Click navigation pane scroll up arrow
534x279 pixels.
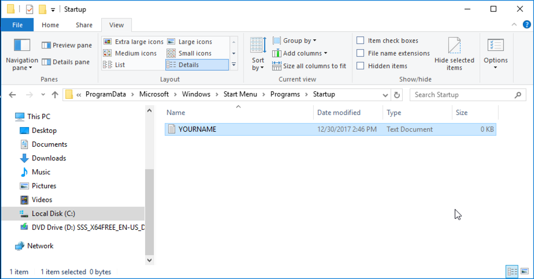[149, 110]
